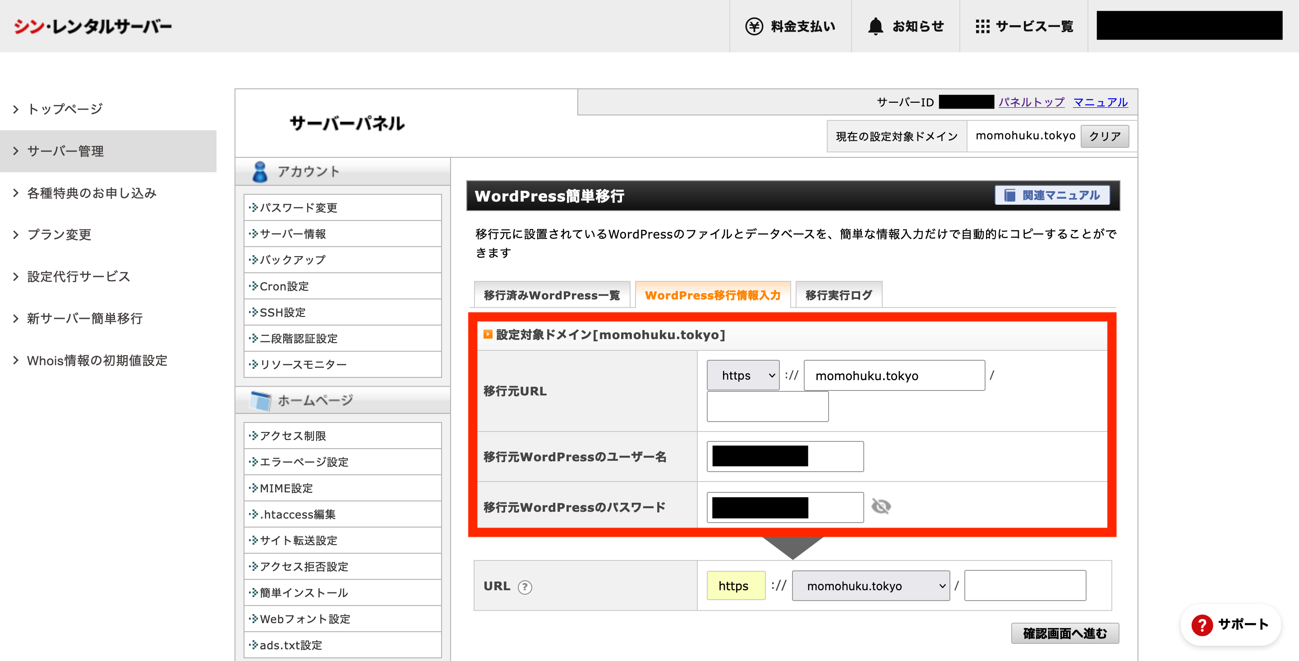The height and width of the screenshot is (661, 1299).
Task: Open エラーページ設定 menu item
Action: 342,462
